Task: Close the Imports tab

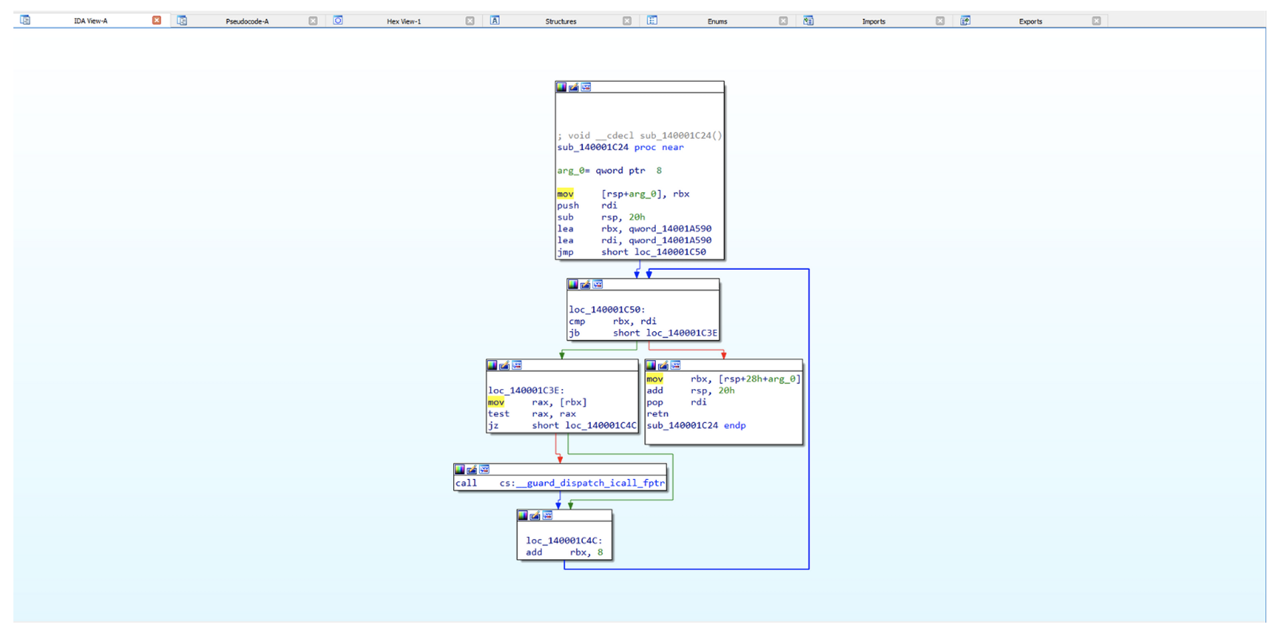Action: (x=940, y=21)
